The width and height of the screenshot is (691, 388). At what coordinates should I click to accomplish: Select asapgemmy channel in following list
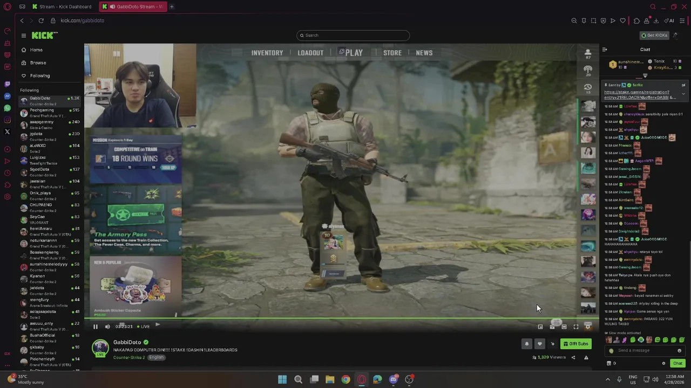click(x=50, y=124)
